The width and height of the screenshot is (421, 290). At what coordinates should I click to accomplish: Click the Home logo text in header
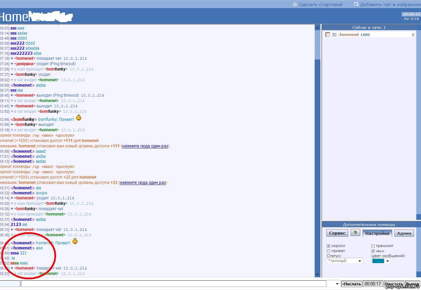pyautogui.click(x=14, y=16)
